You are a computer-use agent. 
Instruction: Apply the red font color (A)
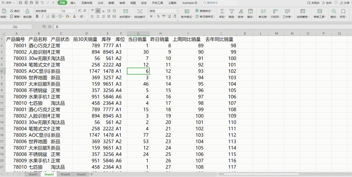point(74,16)
